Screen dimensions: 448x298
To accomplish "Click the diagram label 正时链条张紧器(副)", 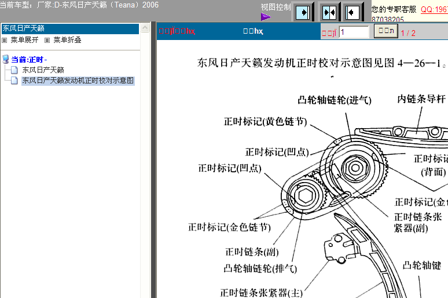I will click(418, 223).
